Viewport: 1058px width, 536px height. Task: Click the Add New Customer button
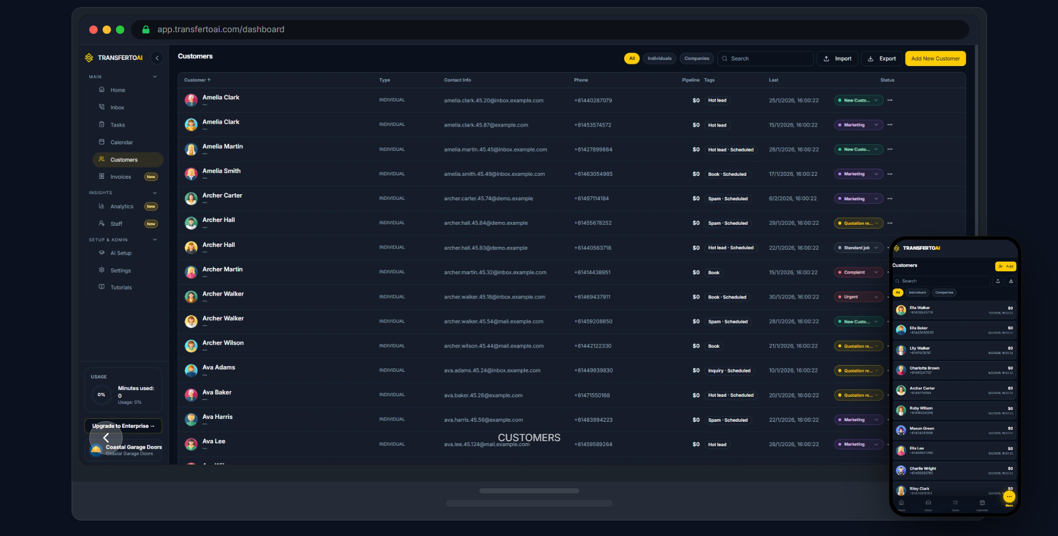[935, 58]
